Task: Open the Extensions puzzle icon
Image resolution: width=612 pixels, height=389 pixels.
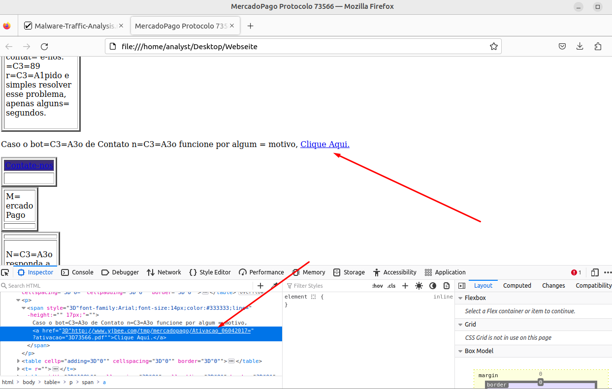Action: pos(598,46)
